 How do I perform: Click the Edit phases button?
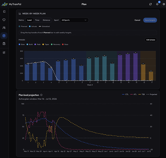tap(151, 40)
